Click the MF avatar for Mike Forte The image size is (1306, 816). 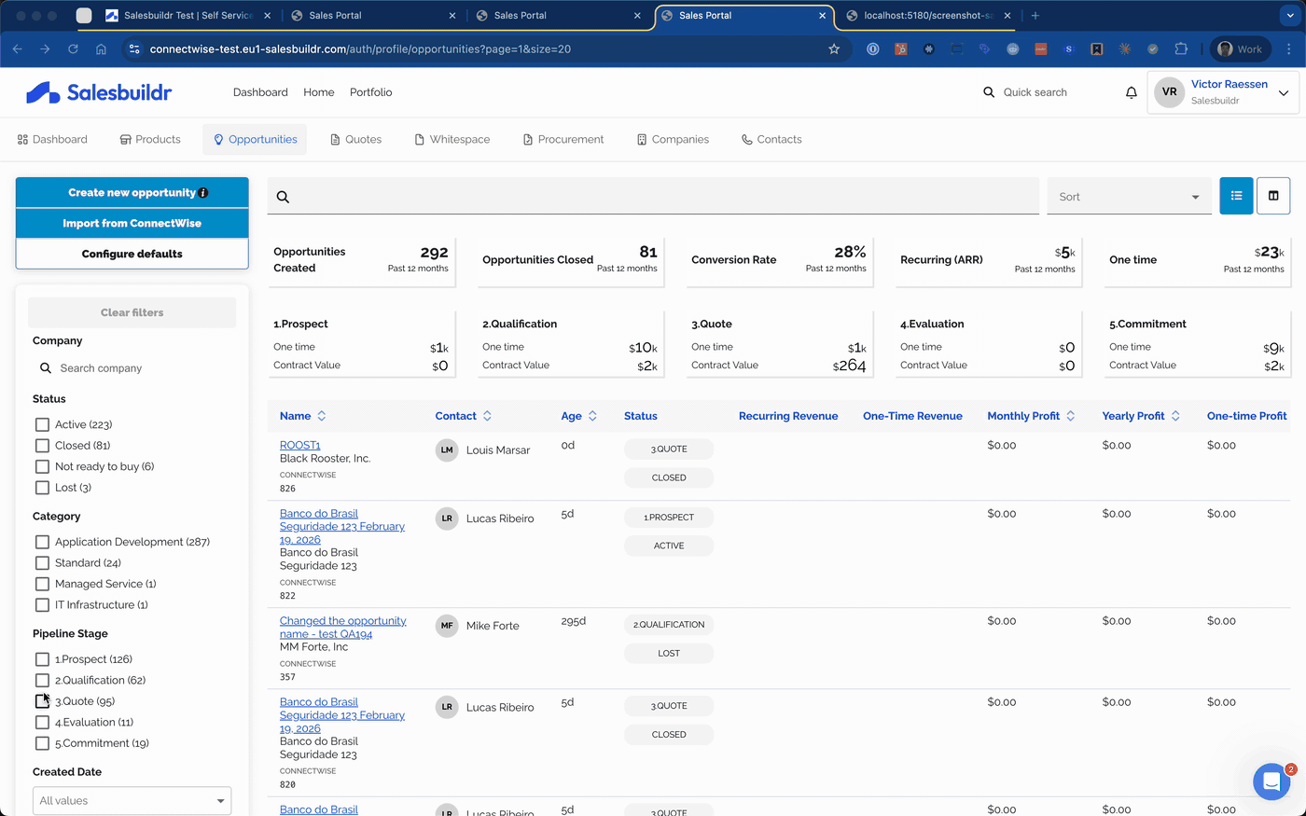point(447,626)
